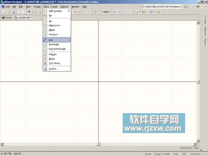Screen dimensions: 208x156
Task: Choose Pin from the Place menu
Action: (57, 16)
